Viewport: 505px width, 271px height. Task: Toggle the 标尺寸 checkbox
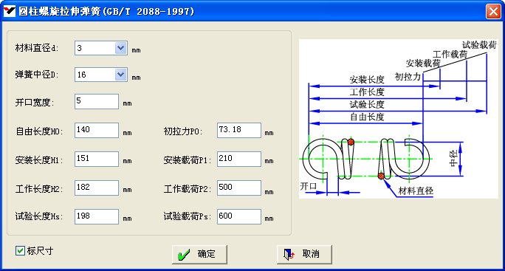tap(20, 251)
